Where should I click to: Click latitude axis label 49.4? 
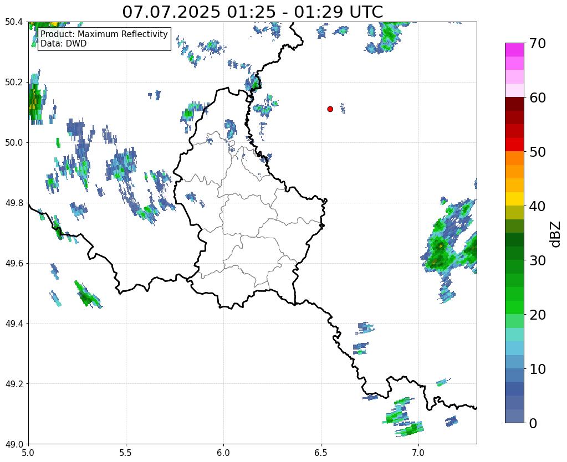click(x=14, y=324)
